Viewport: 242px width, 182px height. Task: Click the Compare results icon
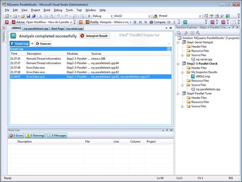tap(151, 22)
